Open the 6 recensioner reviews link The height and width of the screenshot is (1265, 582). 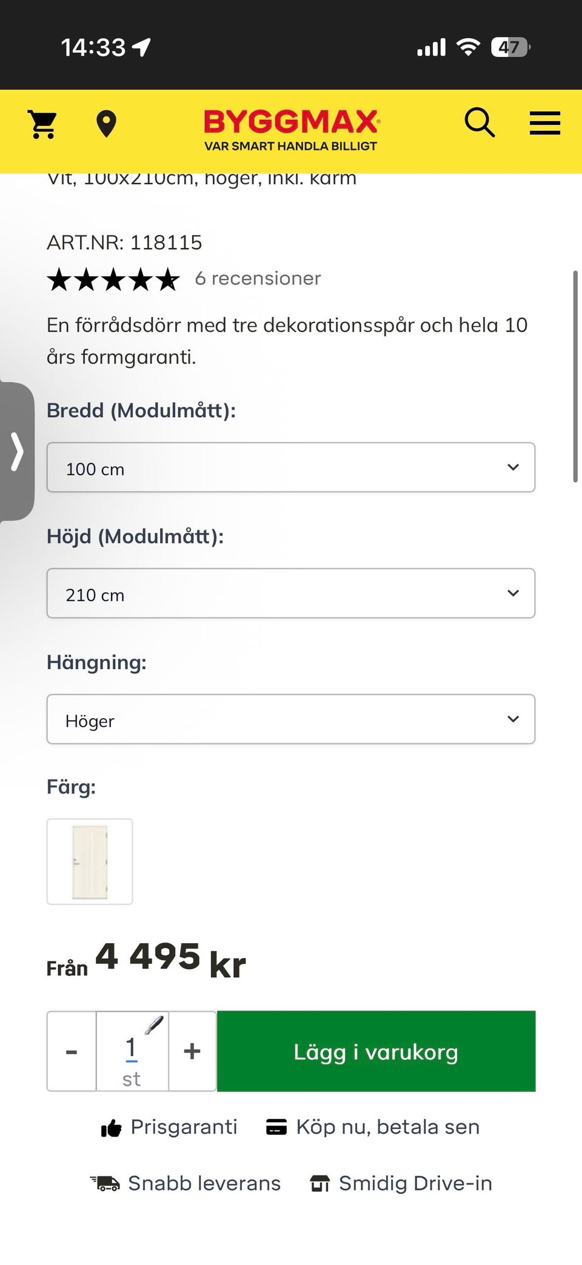point(258,278)
